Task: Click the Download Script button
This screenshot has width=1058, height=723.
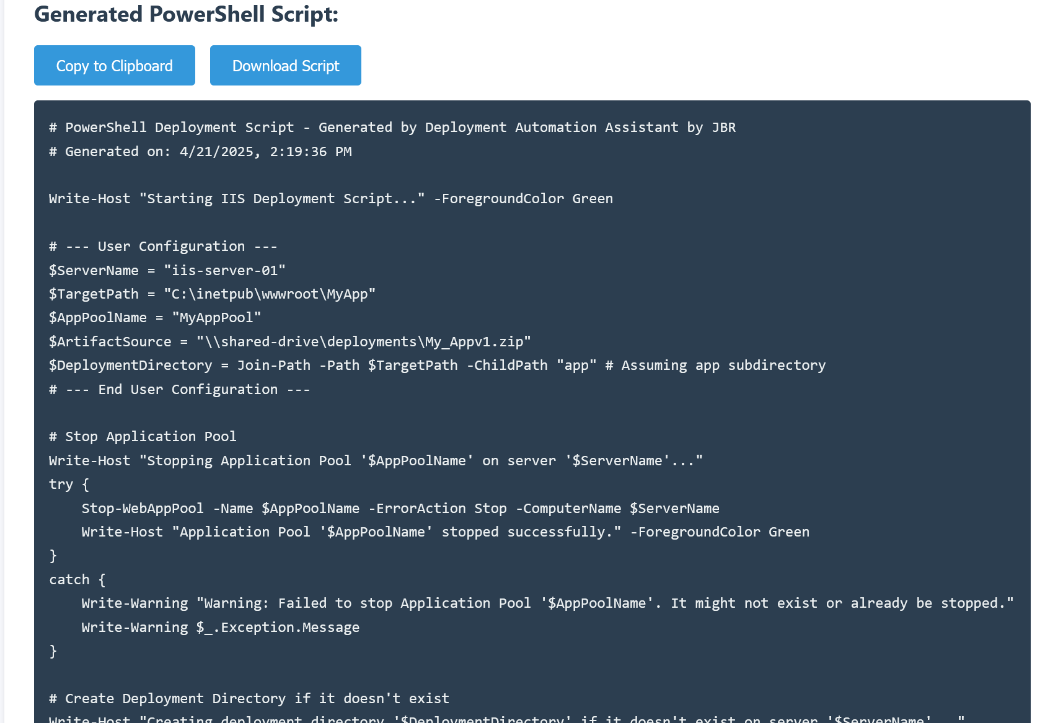Action: (285, 65)
